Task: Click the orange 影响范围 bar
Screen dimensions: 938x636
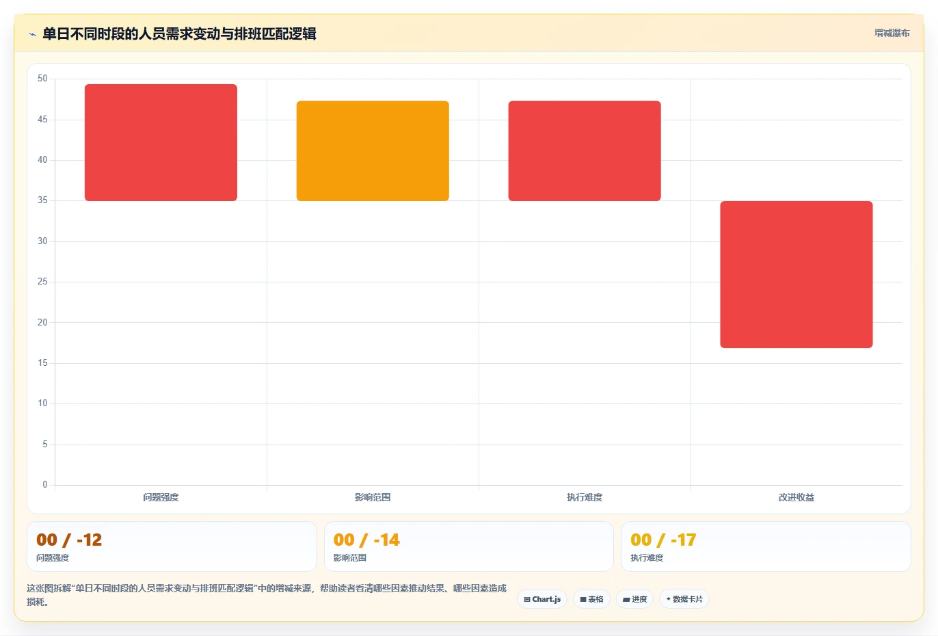Action: 373,150
